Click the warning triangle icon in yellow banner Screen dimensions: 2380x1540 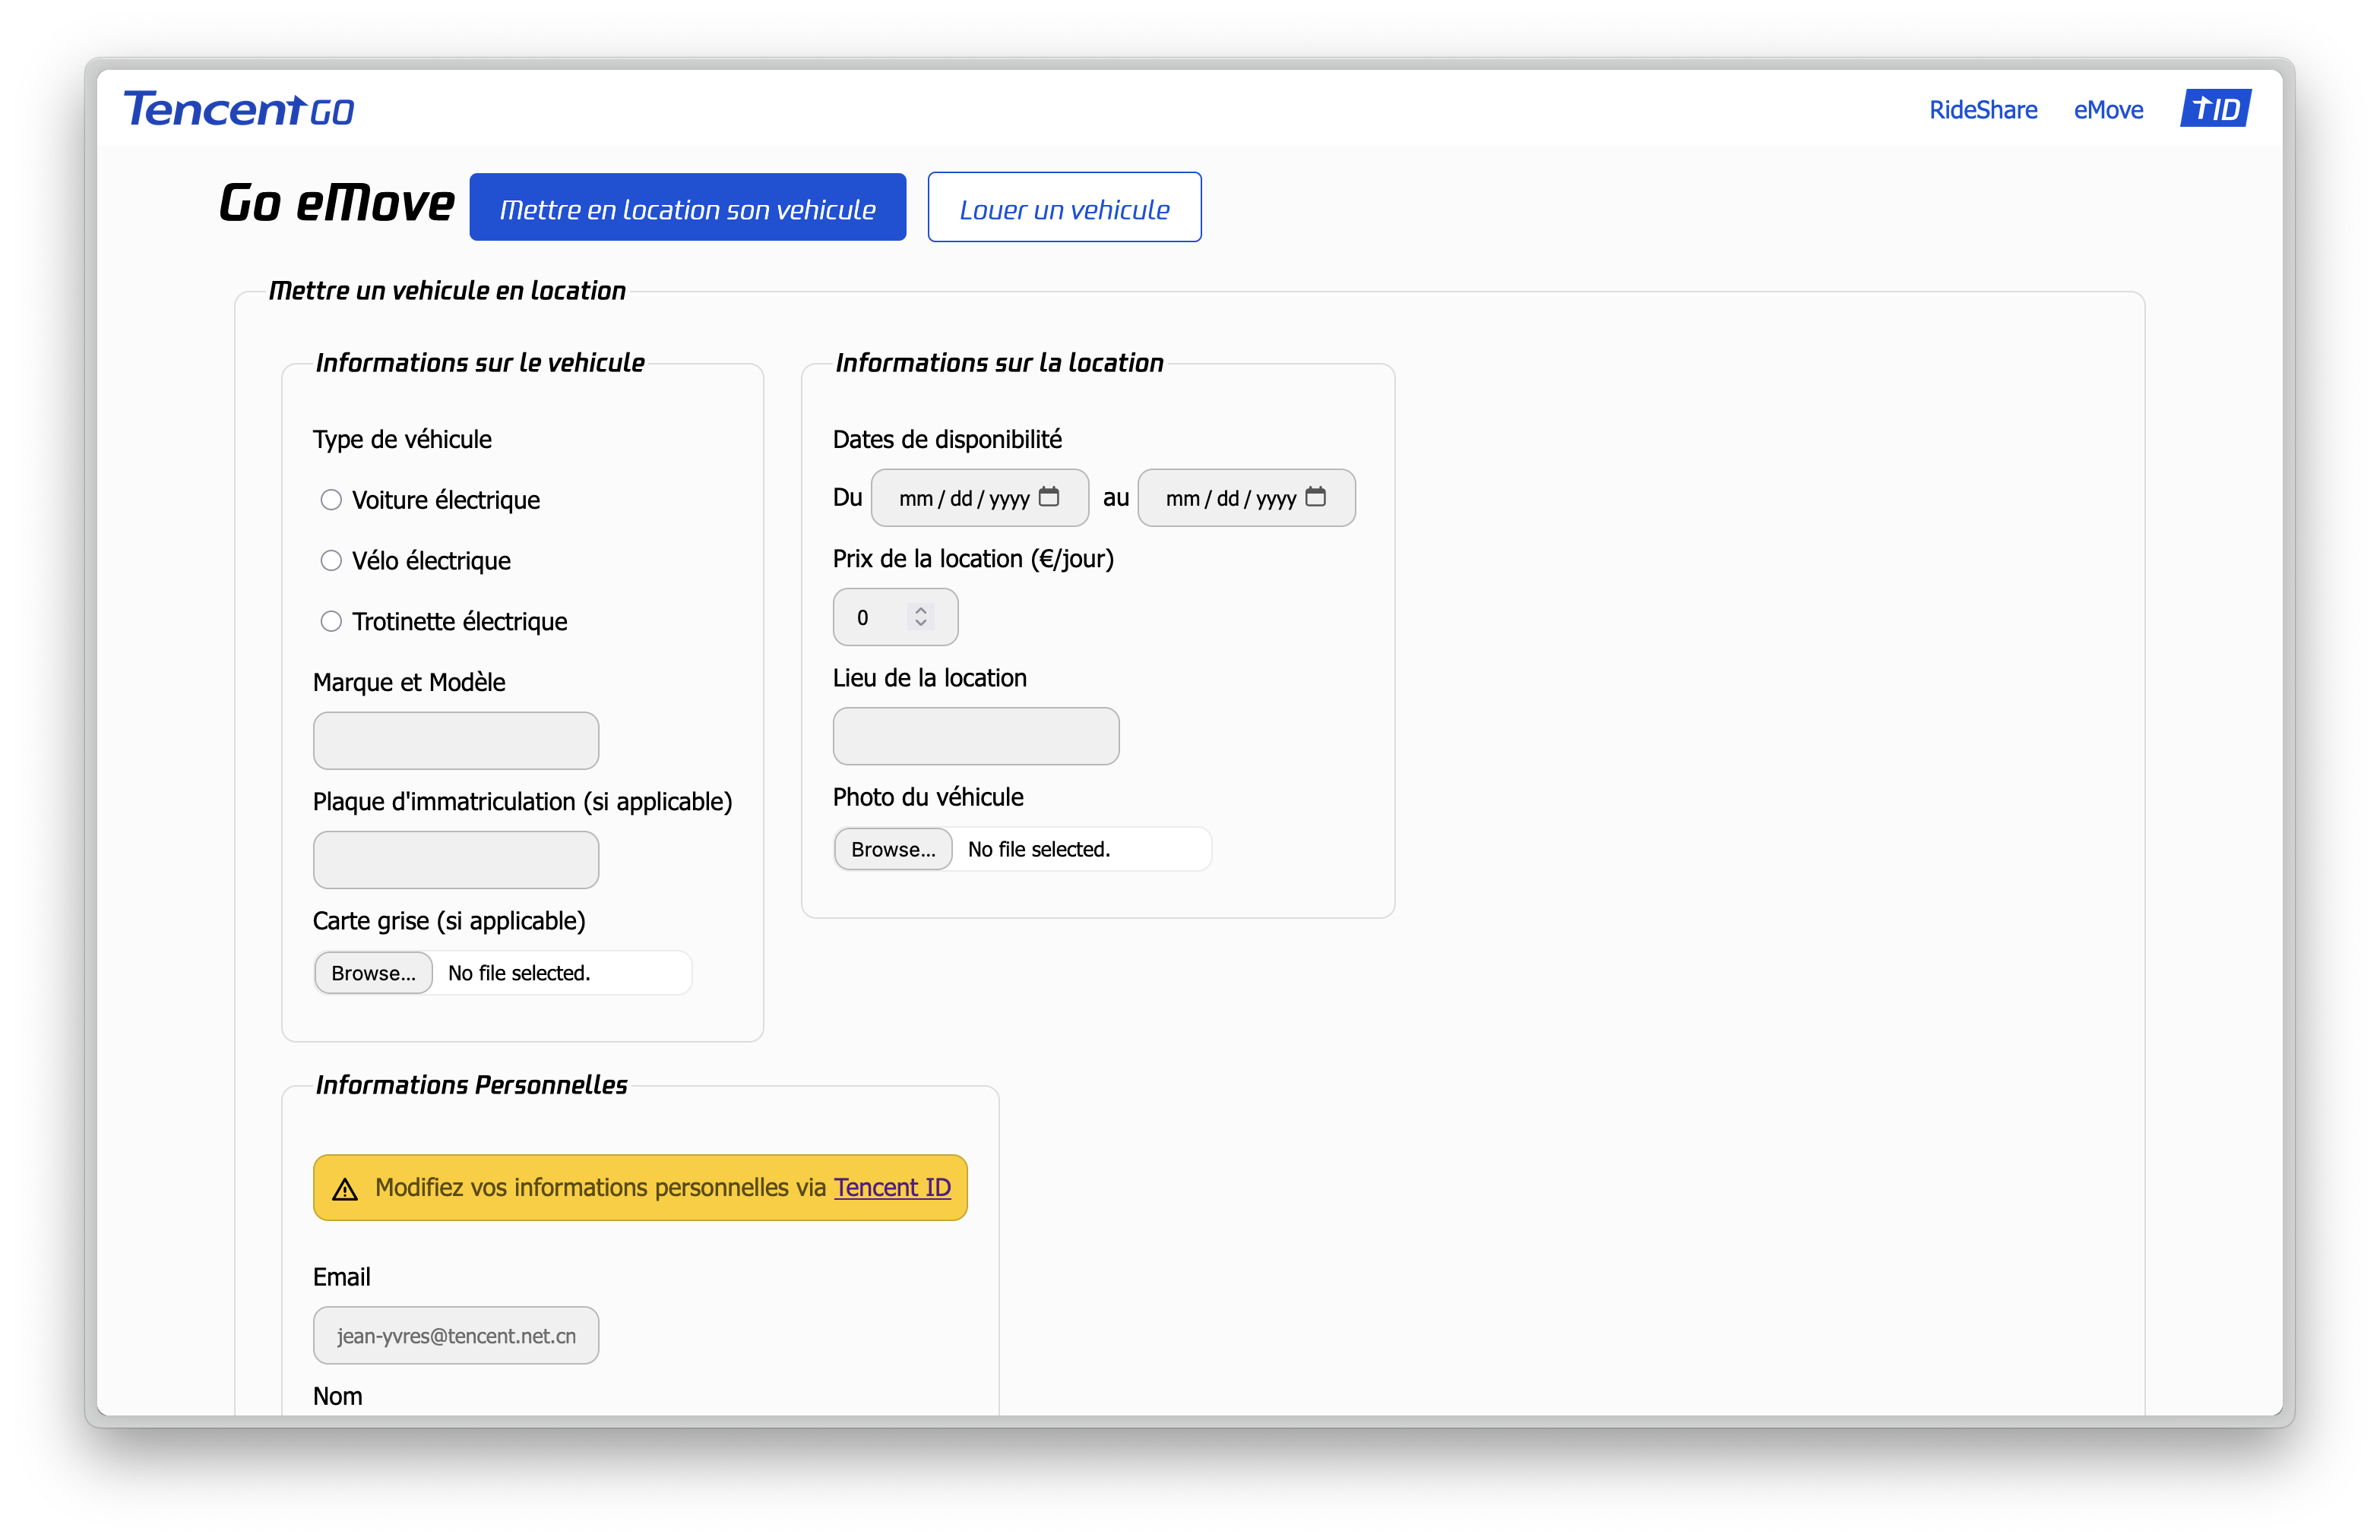pos(345,1188)
